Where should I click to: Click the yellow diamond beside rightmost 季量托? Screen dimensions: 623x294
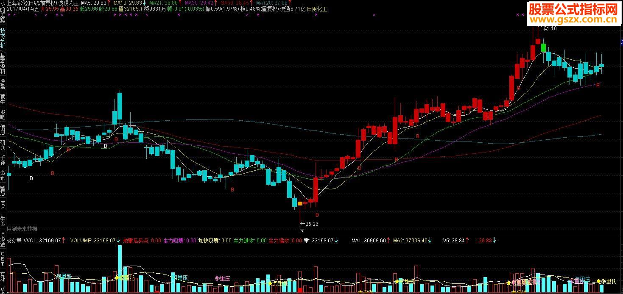598,281
